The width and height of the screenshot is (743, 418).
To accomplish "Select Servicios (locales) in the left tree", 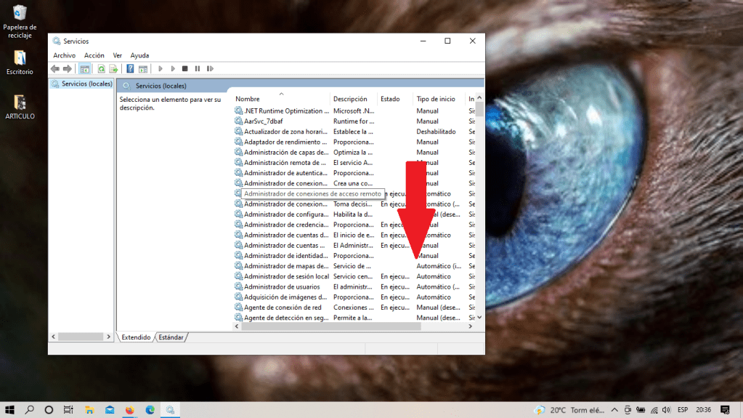I will 86,84.
